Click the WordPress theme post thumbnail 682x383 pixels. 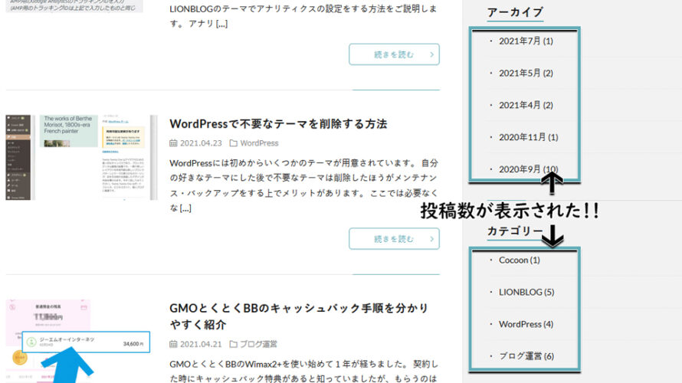pyautogui.click(x=81, y=157)
